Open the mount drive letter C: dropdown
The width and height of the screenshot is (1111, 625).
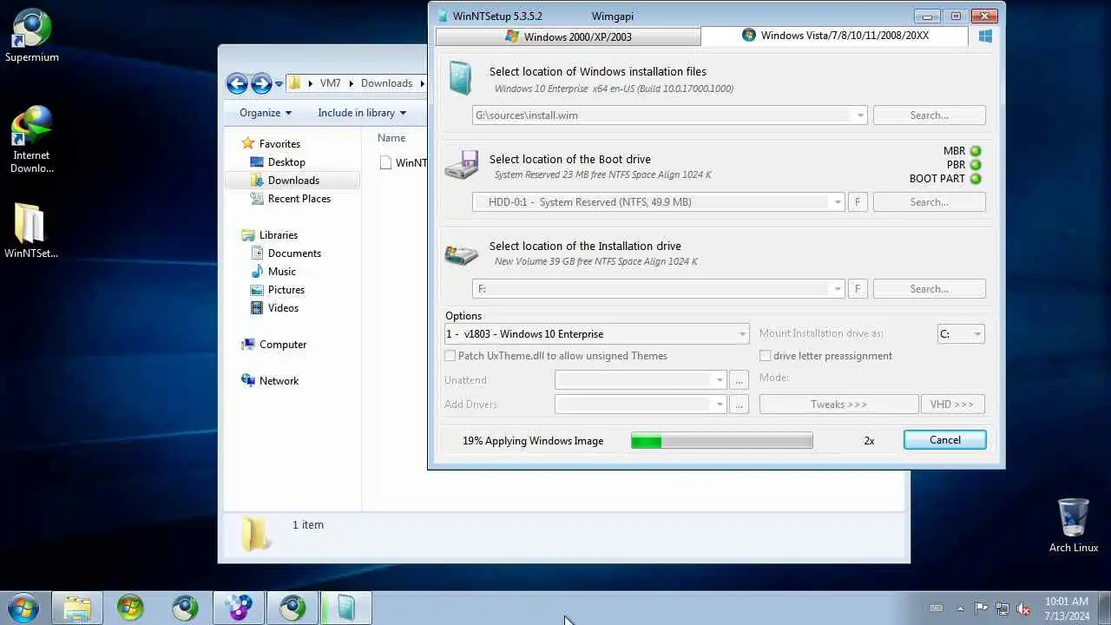coord(977,334)
